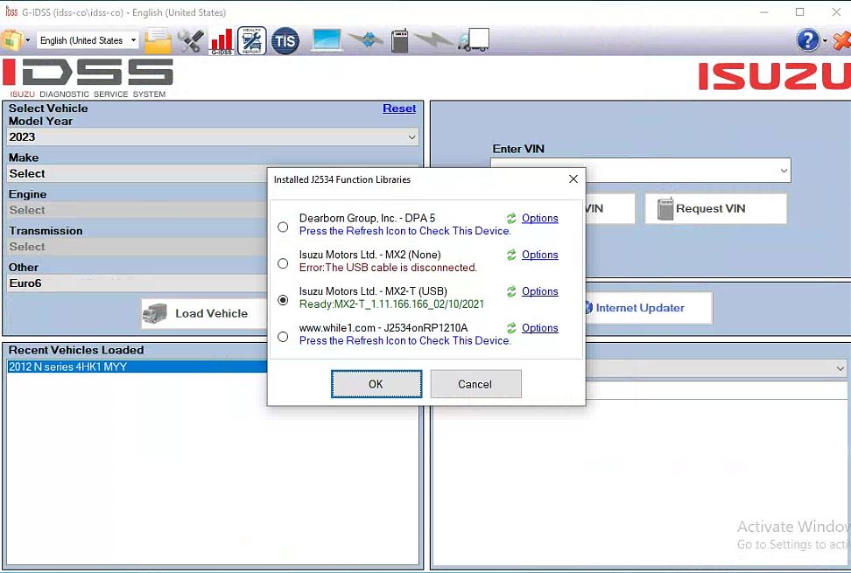Click the Reset link in Select Vehicle
The image size is (851, 573).
(x=399, y=108)
